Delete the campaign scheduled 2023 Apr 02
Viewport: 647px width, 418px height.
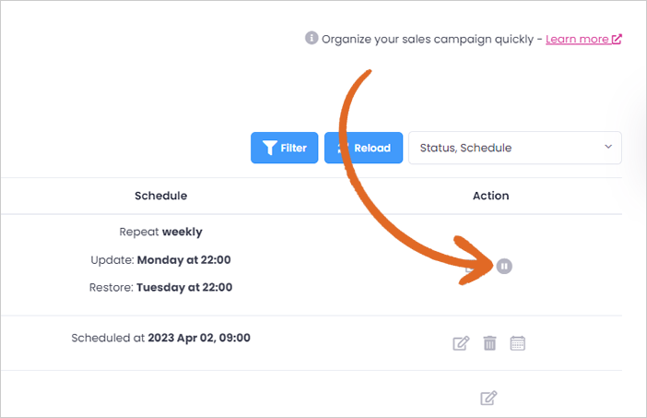[x=489, y=343]
